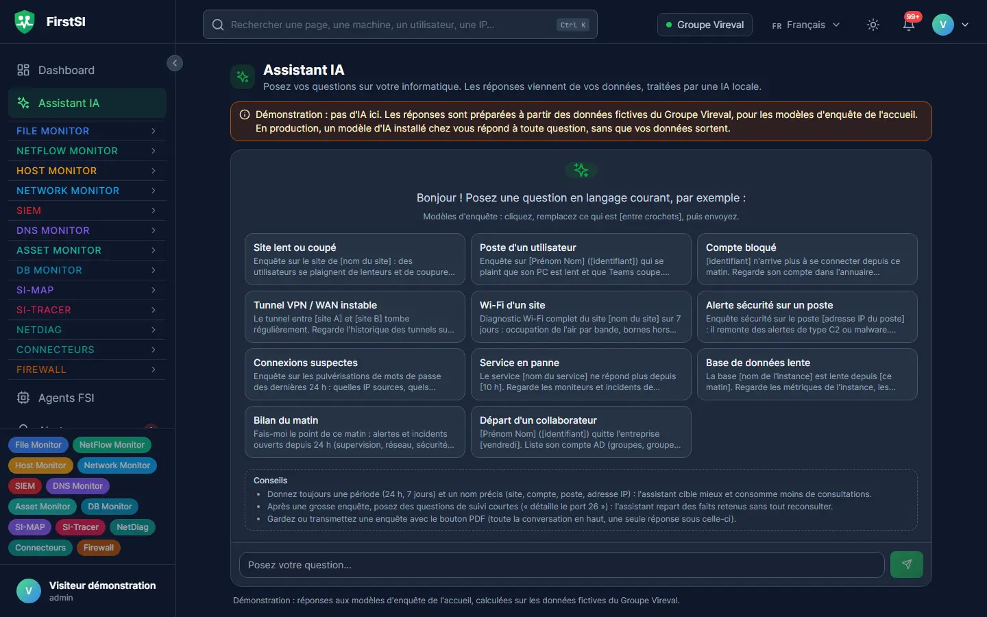Image resolution: width=987 pixels, height=617 pixels.
Task: Choose the Connexions suspectes template
Action: click(355, 374)
